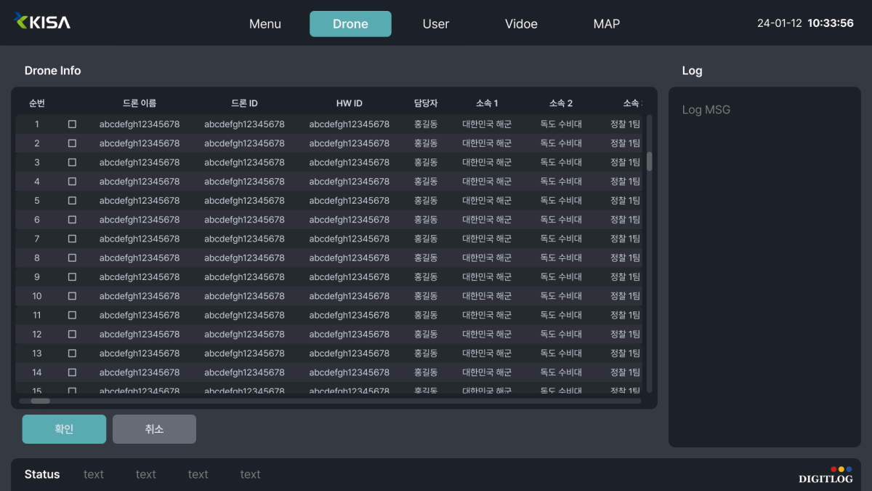872x491 pixels.
Task: Toggle the checkbox in row 14
Action: 72,372
